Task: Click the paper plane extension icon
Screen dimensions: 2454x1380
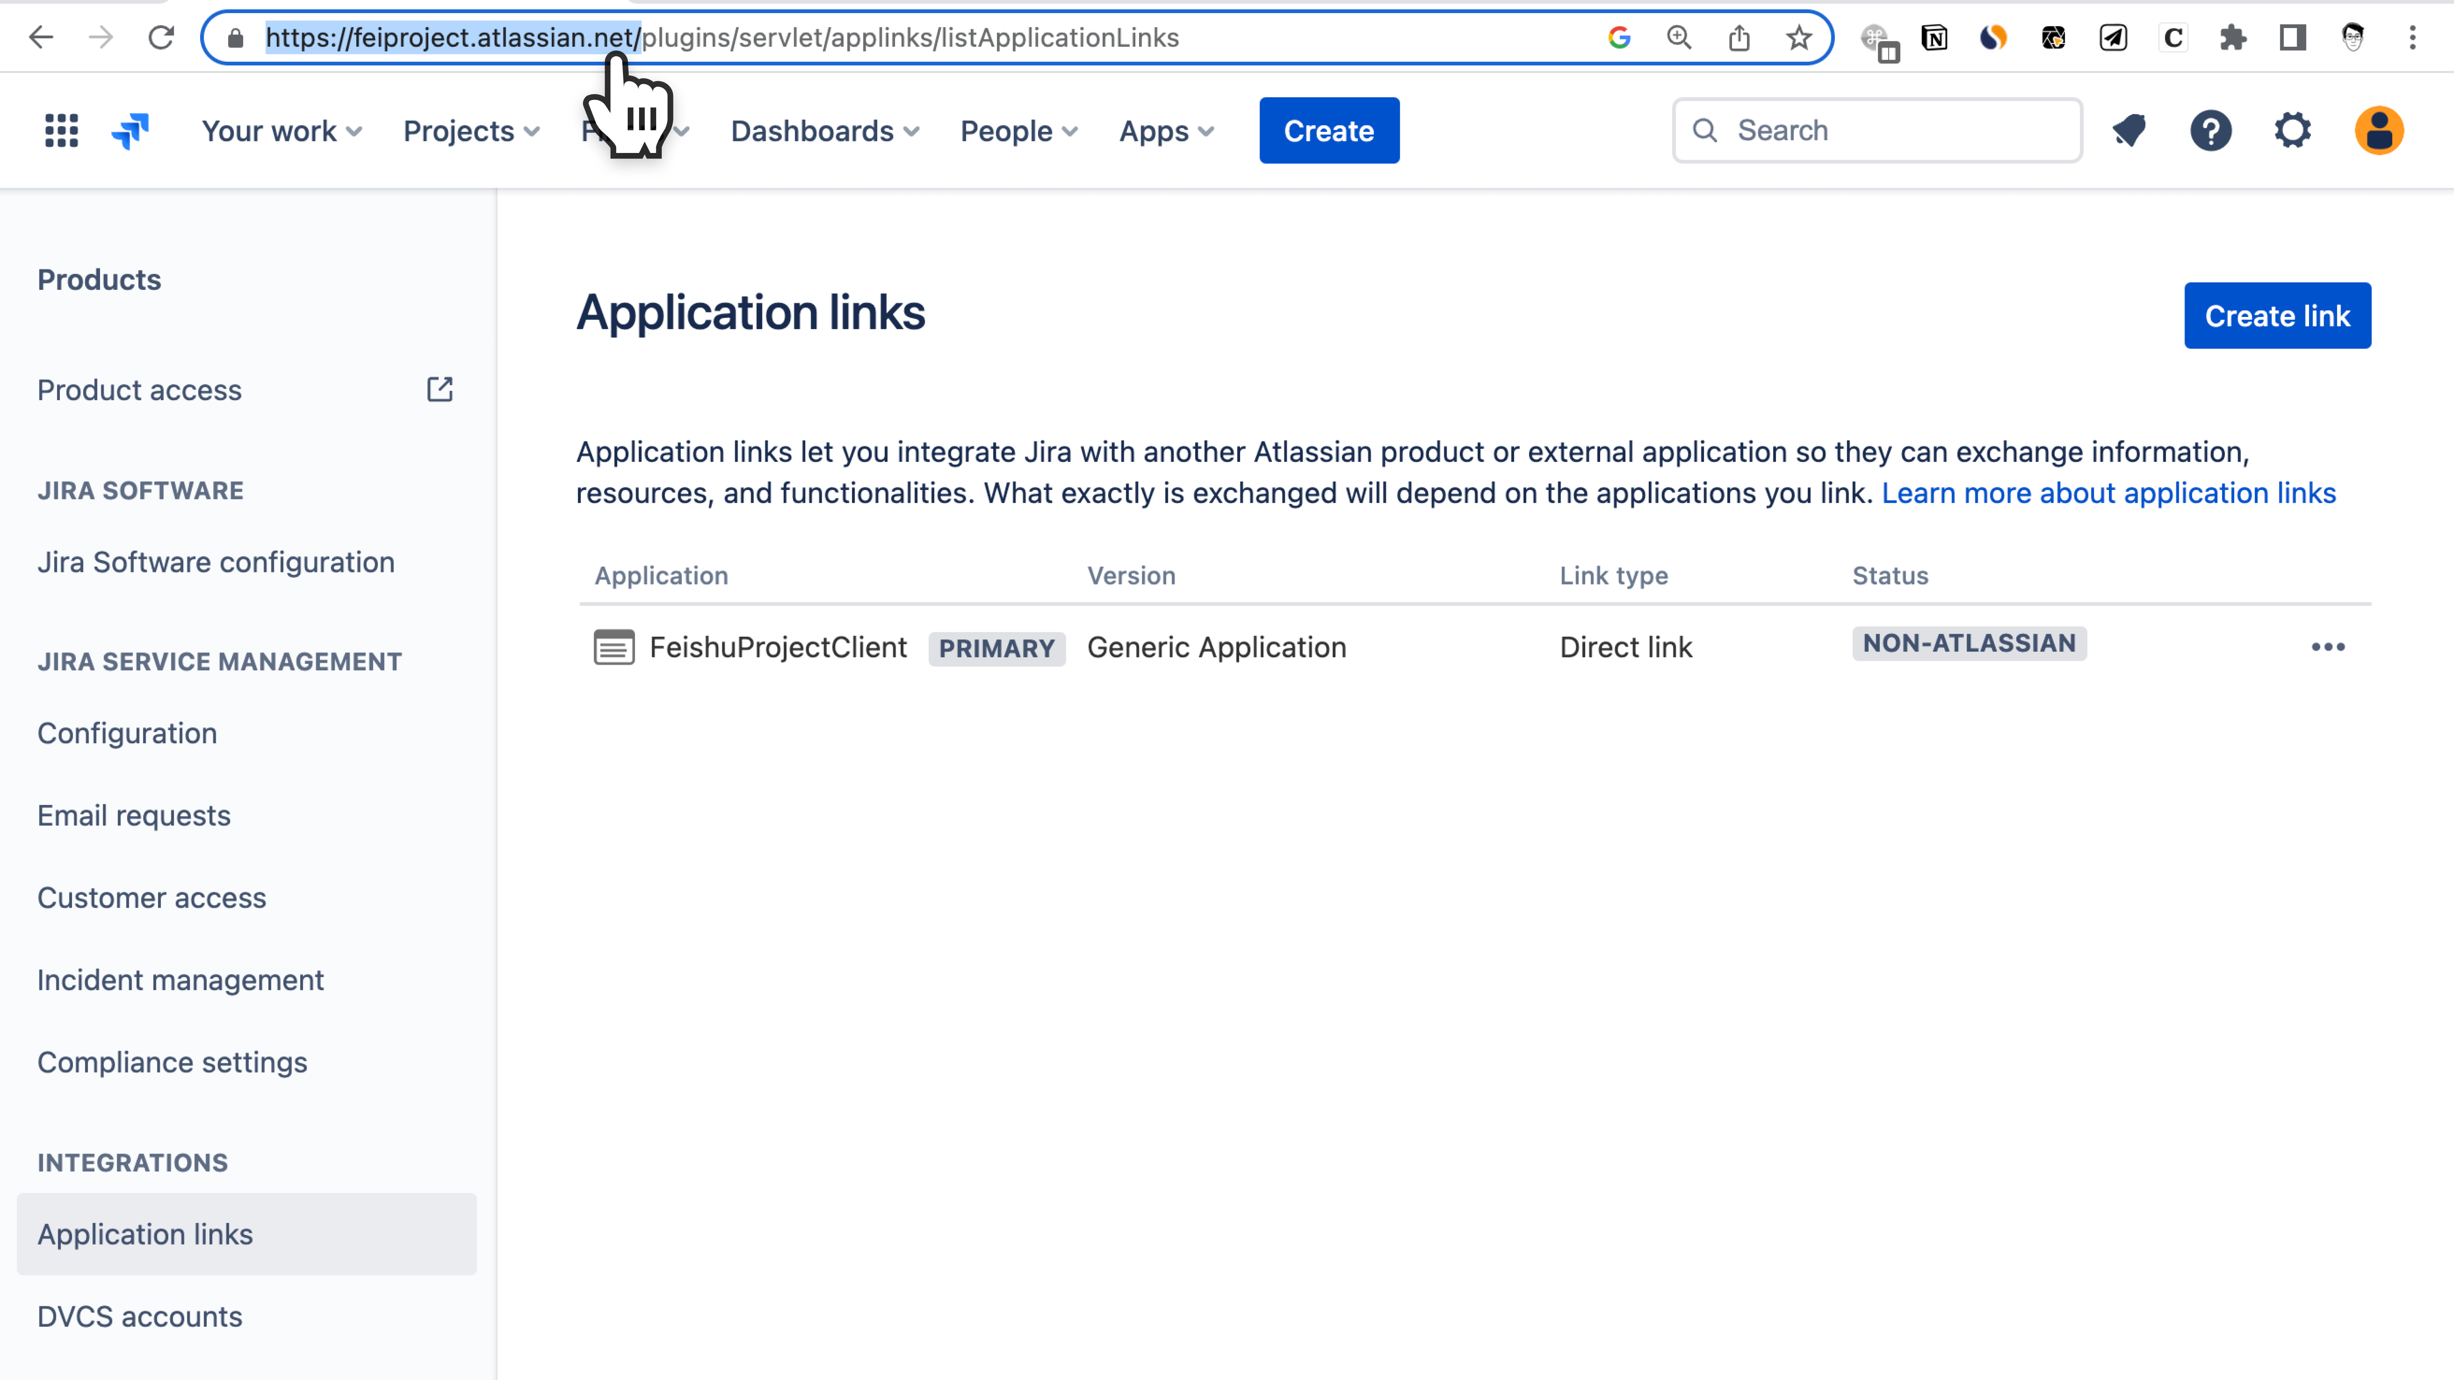Action: [2113, 38]
